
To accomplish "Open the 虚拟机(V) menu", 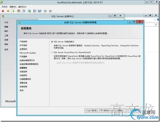I will click(22, 7).
